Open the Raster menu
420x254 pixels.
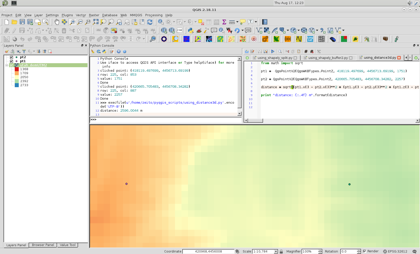(x=94, y=15)
